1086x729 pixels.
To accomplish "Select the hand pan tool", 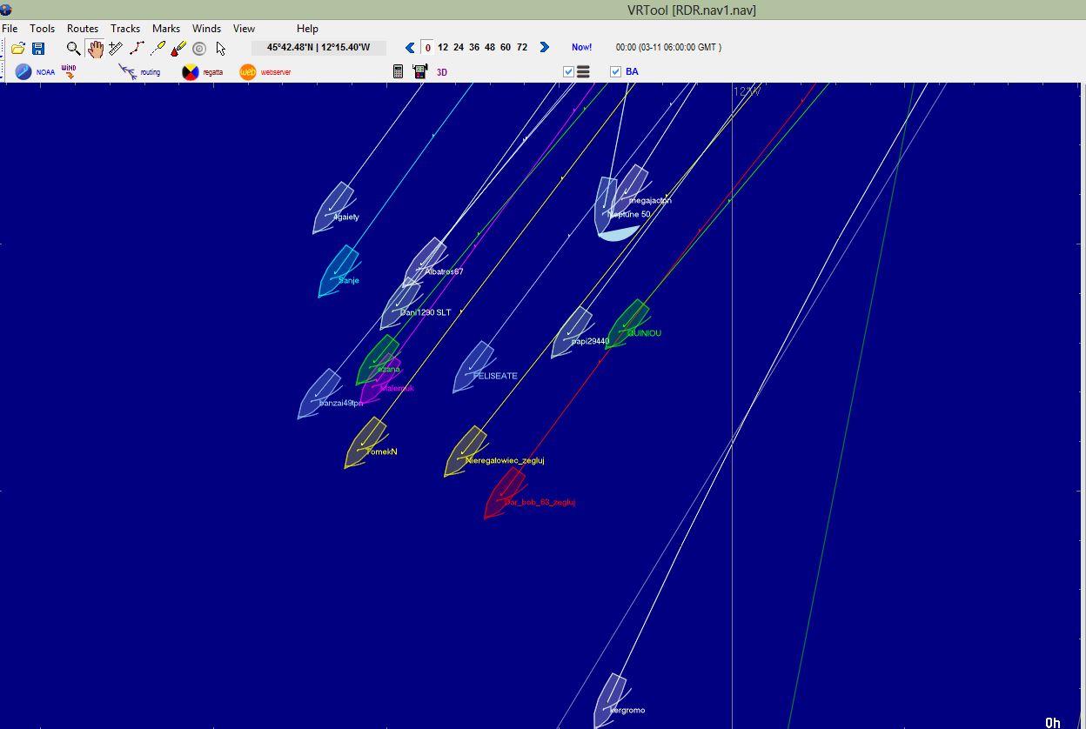I will click(x=95, y=49).
